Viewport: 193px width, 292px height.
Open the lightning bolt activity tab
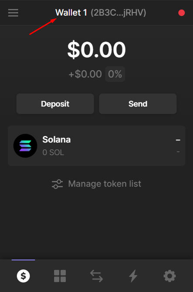tap(133, 276)
